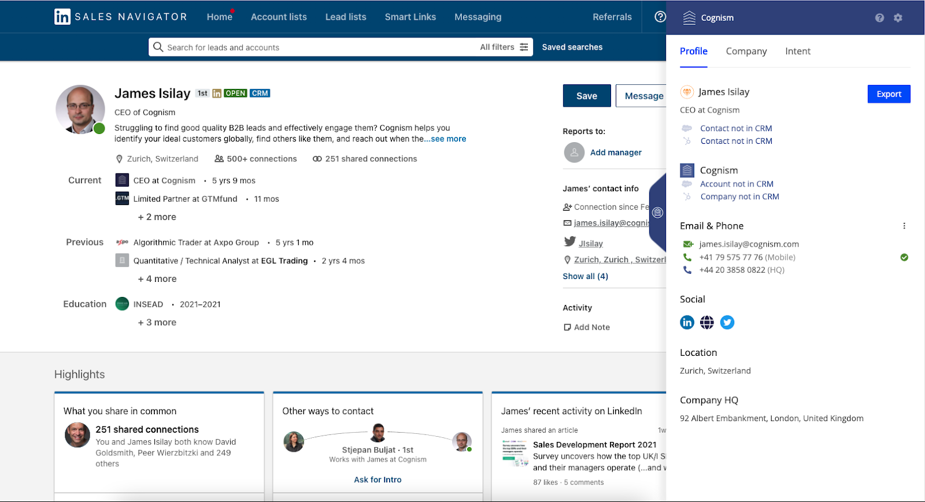Viewport: 925px width, 502px height.
Task: Click 'Company not in CRM' link
Action: click(x=739, y=196)
